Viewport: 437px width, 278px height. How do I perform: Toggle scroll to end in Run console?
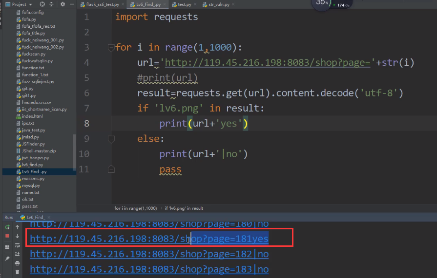pyautogui.click(x=18, y=254)
